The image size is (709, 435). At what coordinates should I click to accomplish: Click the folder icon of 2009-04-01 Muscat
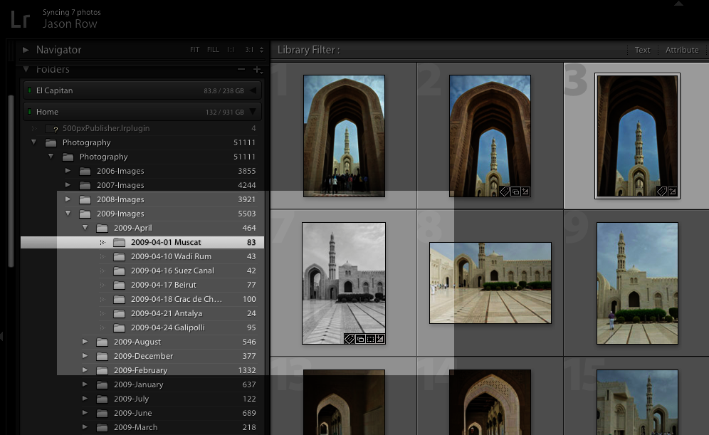119,242
